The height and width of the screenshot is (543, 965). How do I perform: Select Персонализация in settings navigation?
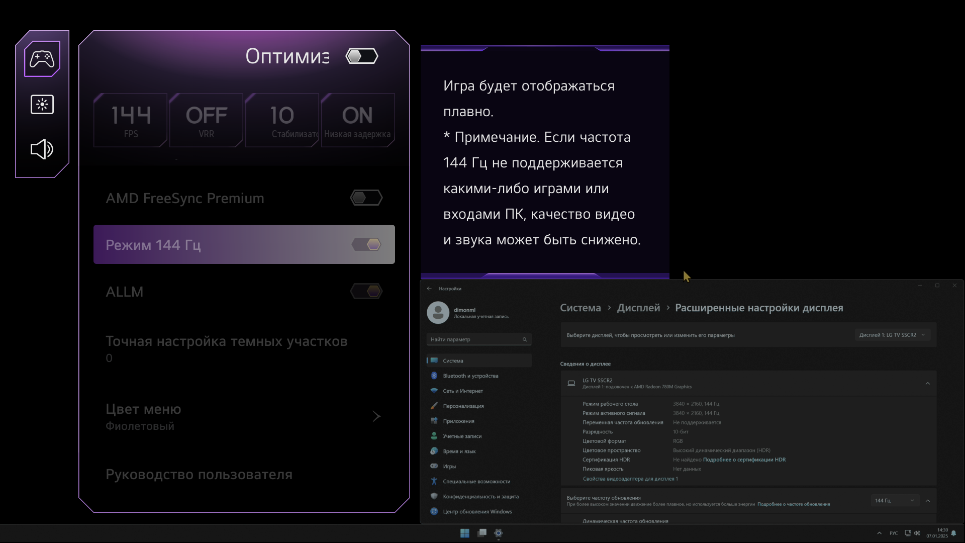(463, 406)
